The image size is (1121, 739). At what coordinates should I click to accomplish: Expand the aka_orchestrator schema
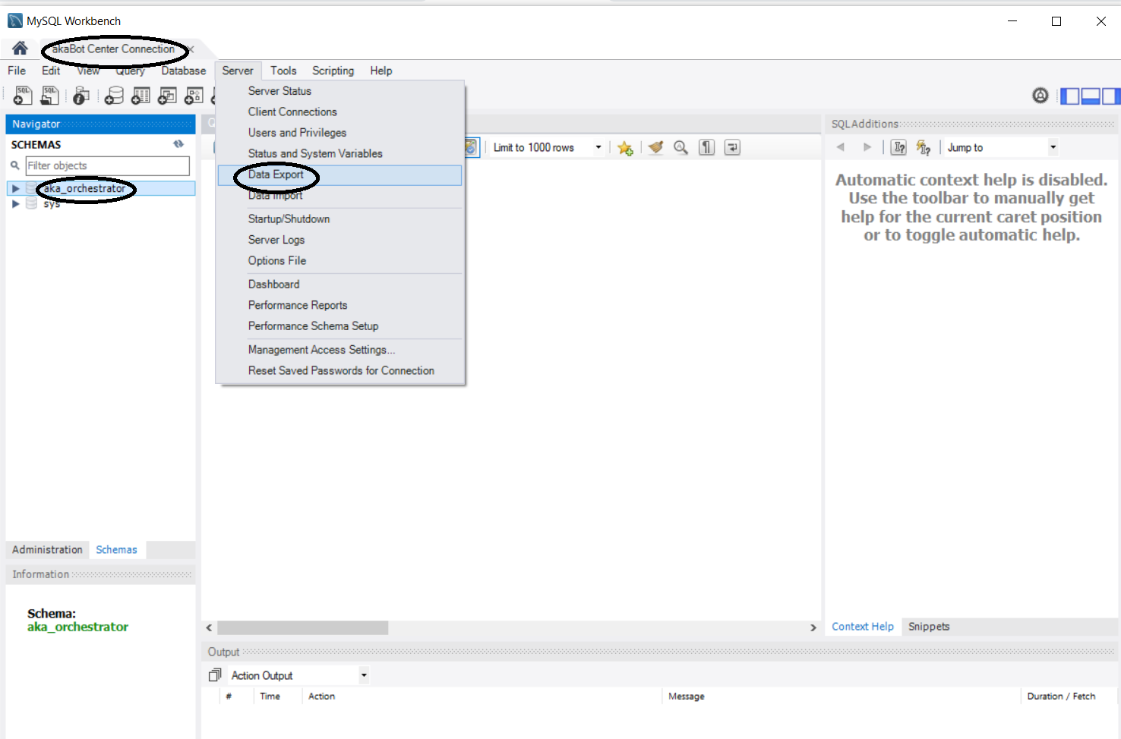click(x=15, y=188)
